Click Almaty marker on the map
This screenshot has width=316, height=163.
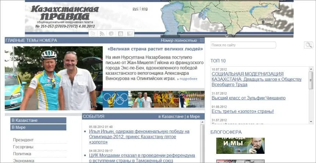263,22
